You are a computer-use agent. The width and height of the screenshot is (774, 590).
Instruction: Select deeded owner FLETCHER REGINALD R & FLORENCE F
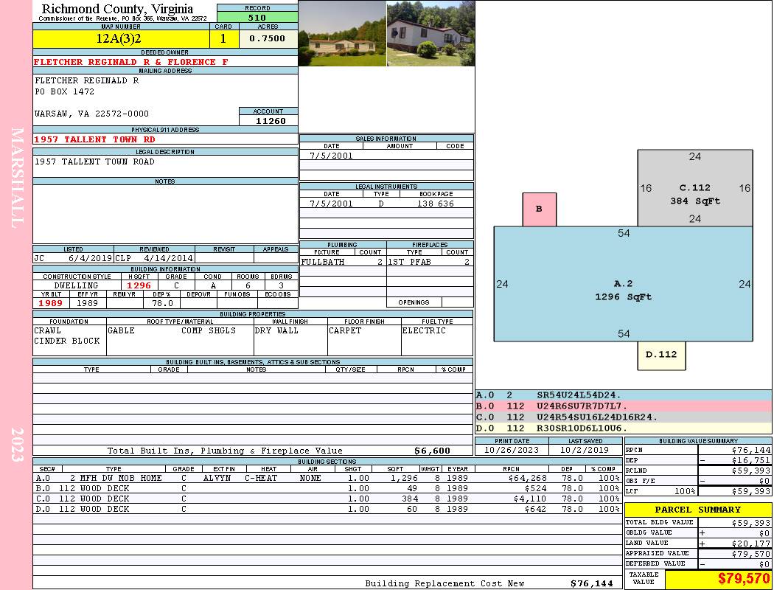(x=130, y=62)
